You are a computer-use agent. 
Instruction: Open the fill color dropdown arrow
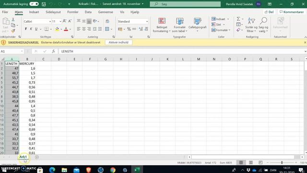(61, 29)
